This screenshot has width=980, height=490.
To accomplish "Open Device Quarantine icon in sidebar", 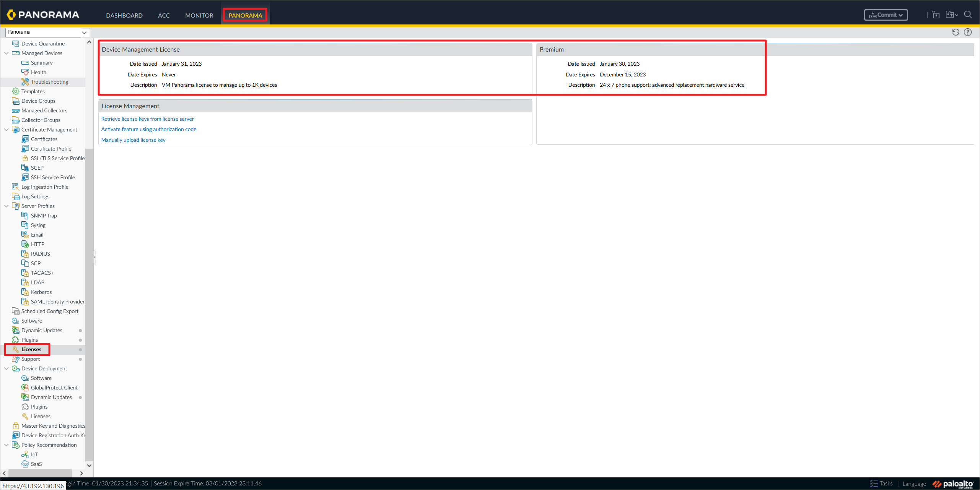I will pos(16,44).
